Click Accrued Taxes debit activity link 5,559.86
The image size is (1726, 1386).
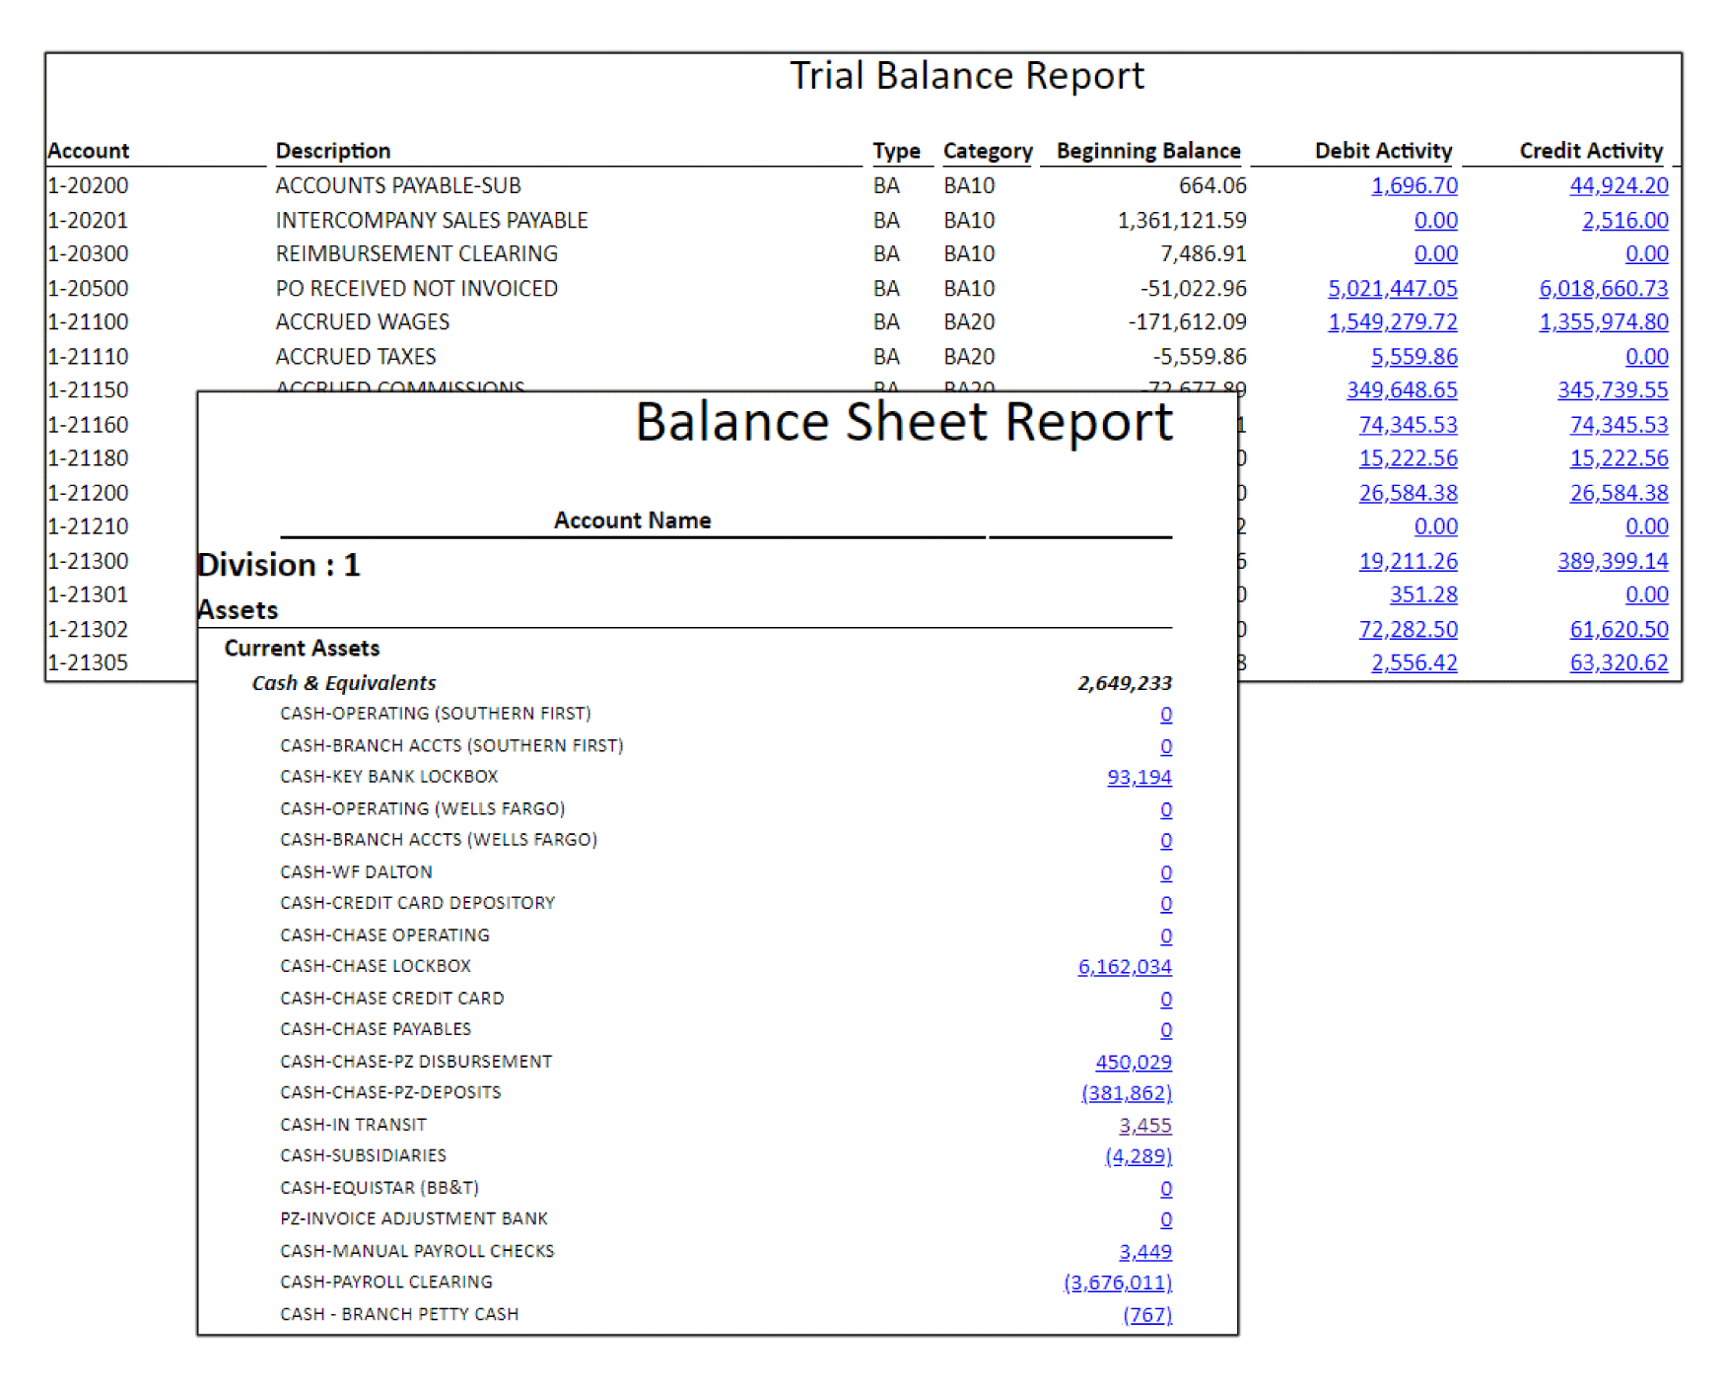[x=1414, y=356]
